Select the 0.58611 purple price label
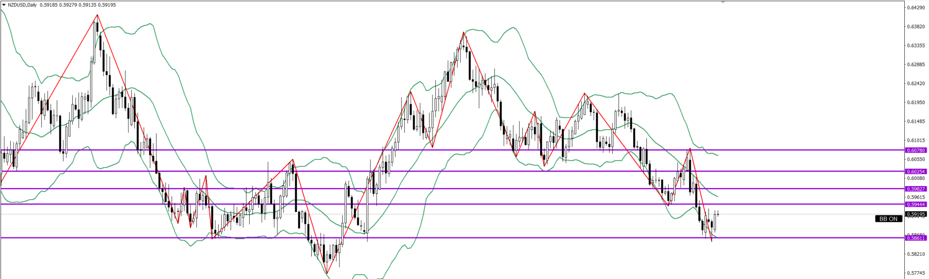This screenshot has height=279, width=929. click(916, 238)
